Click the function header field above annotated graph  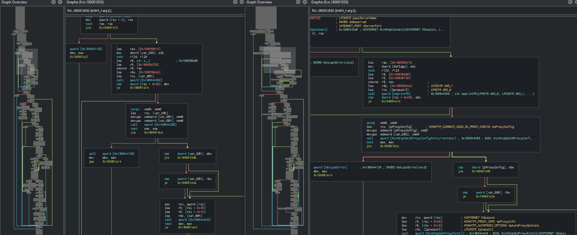[443, 10]
